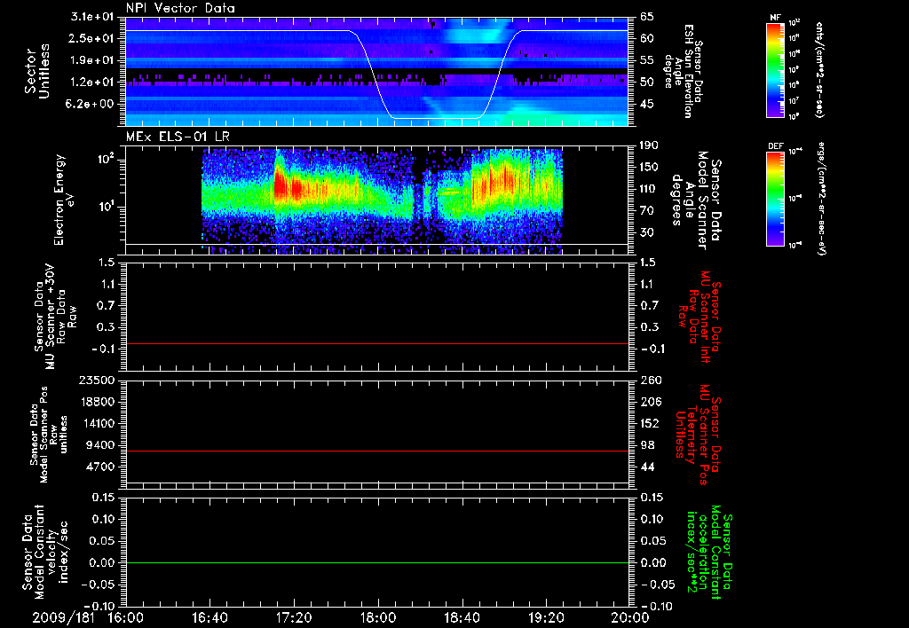Click the 110 scanner angle tick
The image size is (909, 628).
click(650, 189)
